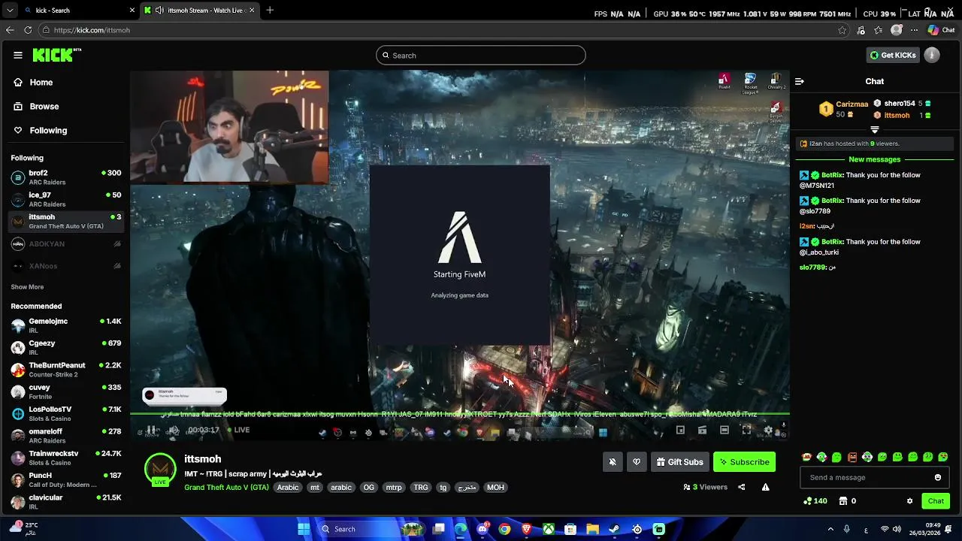Toggle theater mode
962x541 pixels.
tap(724, 430)
